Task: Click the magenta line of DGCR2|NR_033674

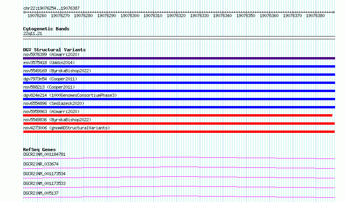Action: click(x=179, y=167)
